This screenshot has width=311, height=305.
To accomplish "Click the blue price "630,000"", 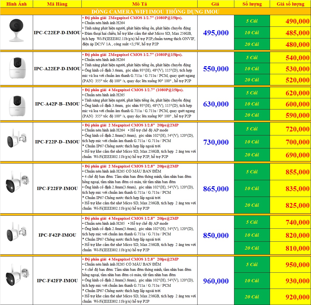I will point(216,104).
